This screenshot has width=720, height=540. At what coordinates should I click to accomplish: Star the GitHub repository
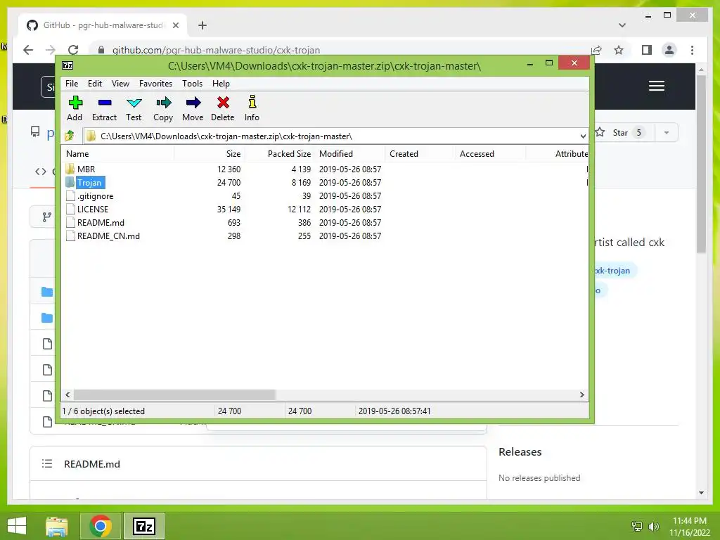tap(620, 133)
